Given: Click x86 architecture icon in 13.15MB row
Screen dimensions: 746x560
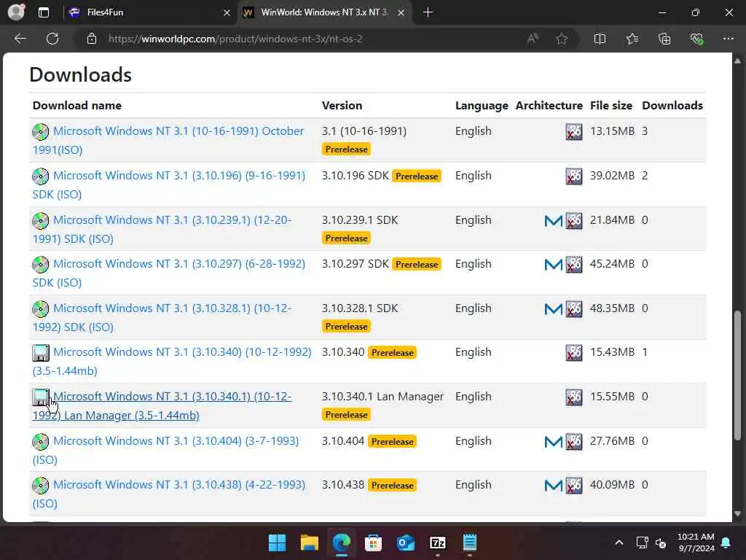Looking at the screenshot, I should 574,132.
